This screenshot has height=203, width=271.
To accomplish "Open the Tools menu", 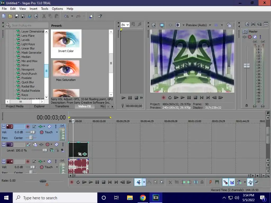I will (44, 9).
